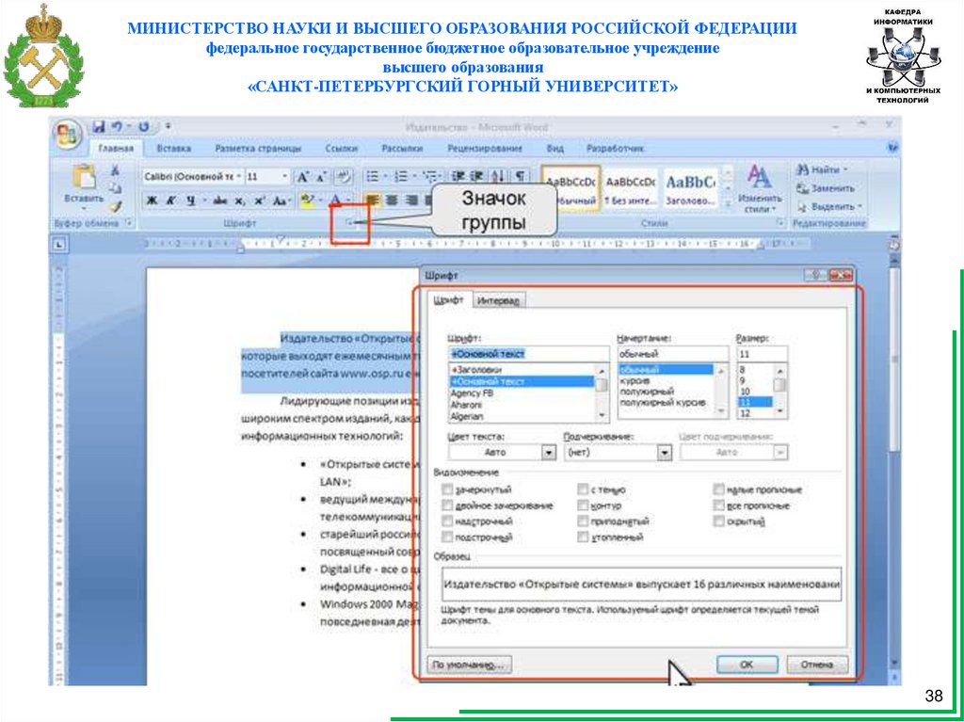Open Word help via the ribbon question mark
Image resolution: width=964 pixels, height=722 pixels.
(892, 148)
